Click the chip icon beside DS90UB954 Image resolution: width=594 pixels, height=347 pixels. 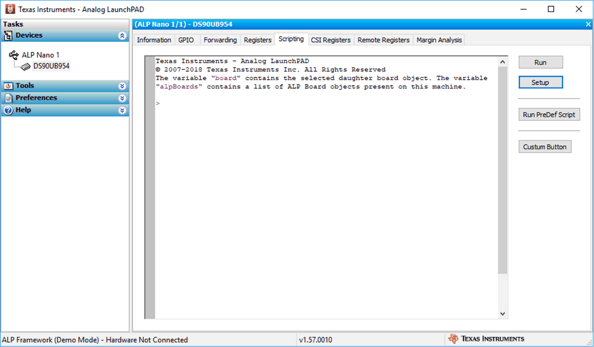[x=26, y=67]
